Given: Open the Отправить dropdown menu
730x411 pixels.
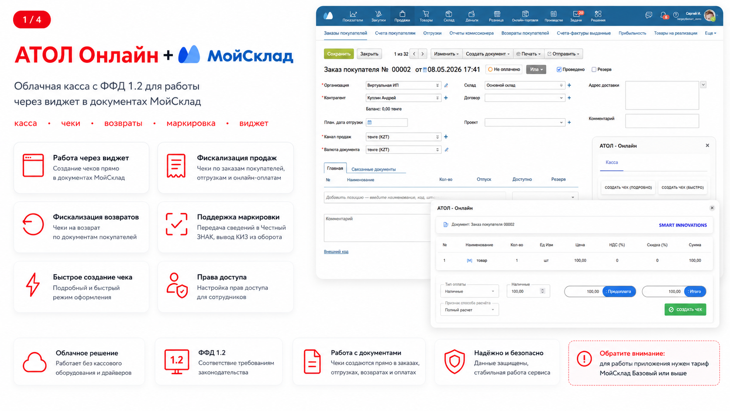Looking at the screenshot, I should click(564, 54).
